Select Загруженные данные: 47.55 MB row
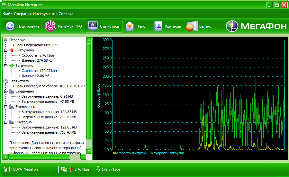The width and height of the screenshot is (289, 177). tap(48, 102)
